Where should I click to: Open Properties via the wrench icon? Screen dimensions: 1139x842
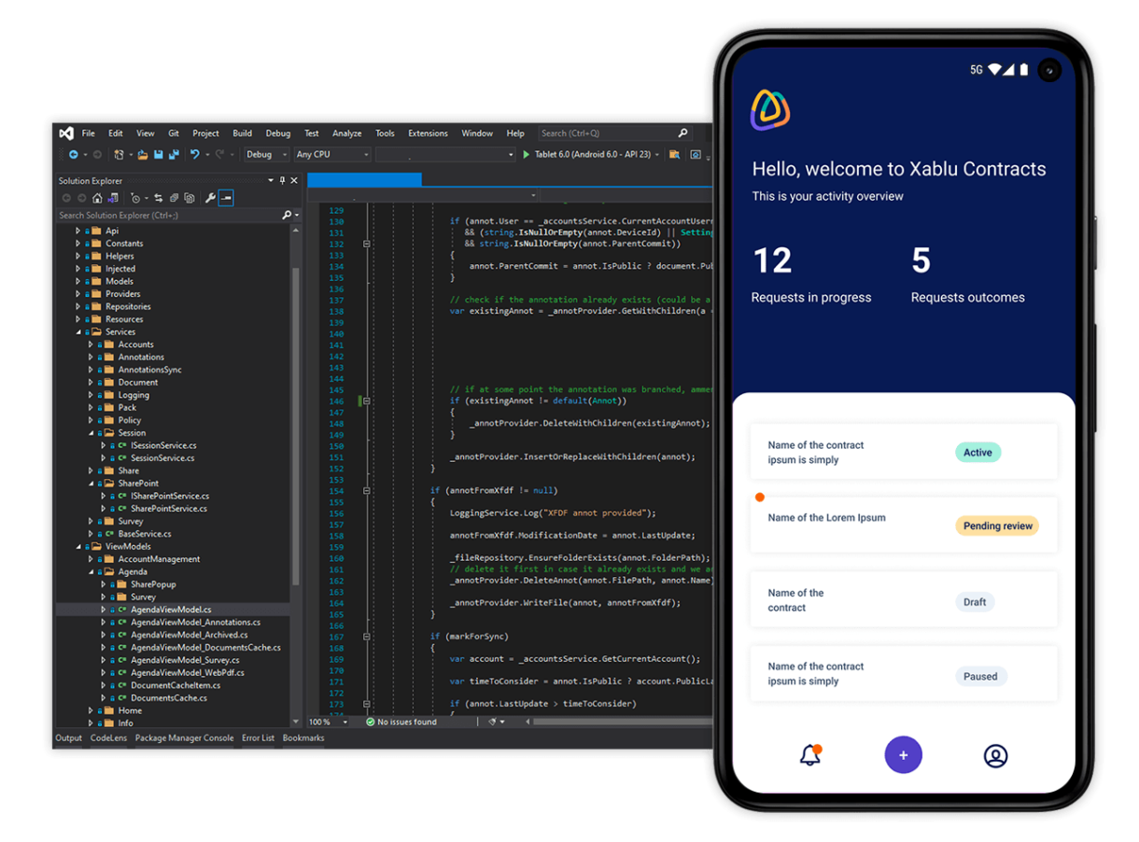click(x=210, y=198)
